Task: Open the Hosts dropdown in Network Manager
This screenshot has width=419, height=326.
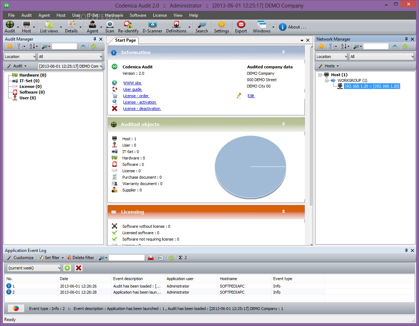Action: tap(329, 66)
